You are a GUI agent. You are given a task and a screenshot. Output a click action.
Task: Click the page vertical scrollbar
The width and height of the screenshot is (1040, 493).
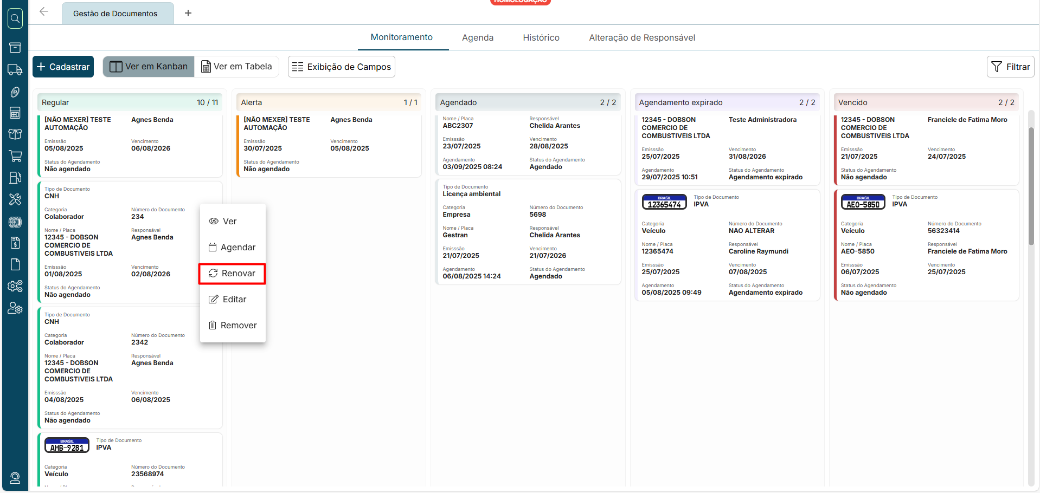(x=1031, y=186)
